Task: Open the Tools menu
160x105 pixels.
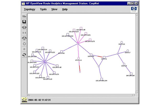Action: point(43,9)
